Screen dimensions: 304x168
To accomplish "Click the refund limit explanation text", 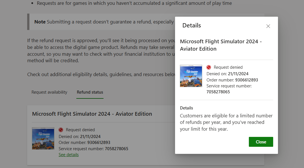I will (x=226, y=122).
